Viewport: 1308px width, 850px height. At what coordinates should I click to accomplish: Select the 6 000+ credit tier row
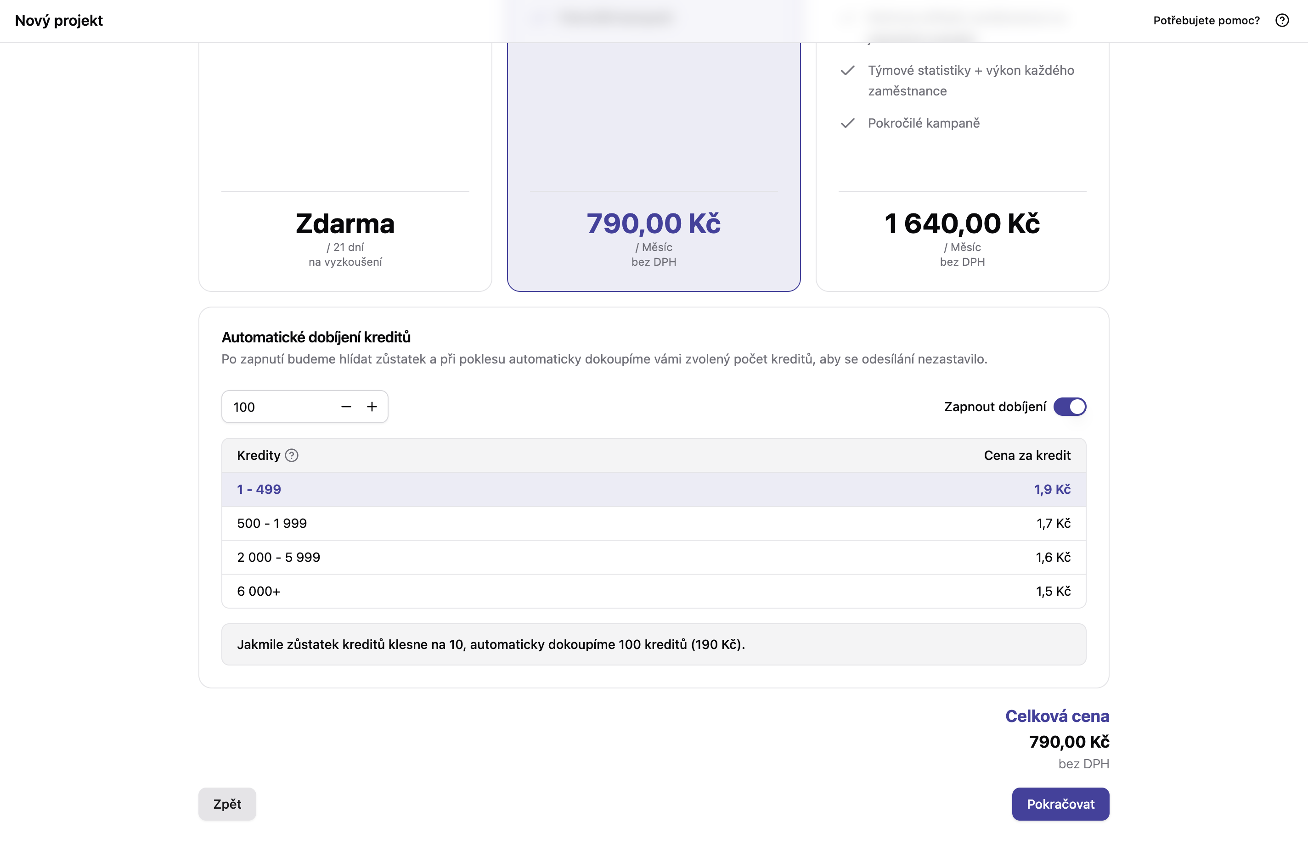click(x=654, y=591)
